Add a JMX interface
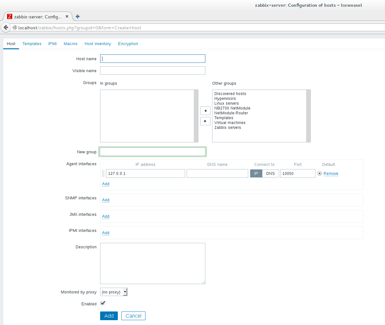Image resolution: width=385 pixels, height=325 pixels. (x=106, y=216)
